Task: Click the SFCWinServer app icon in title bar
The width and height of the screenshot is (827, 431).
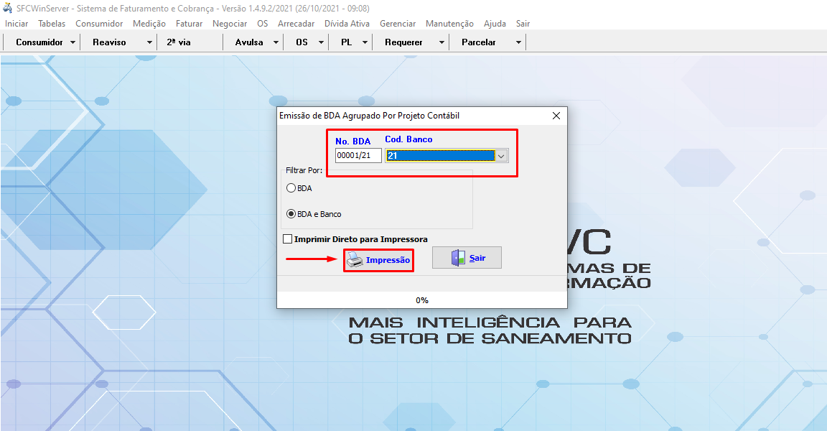Action: point(7,8)
